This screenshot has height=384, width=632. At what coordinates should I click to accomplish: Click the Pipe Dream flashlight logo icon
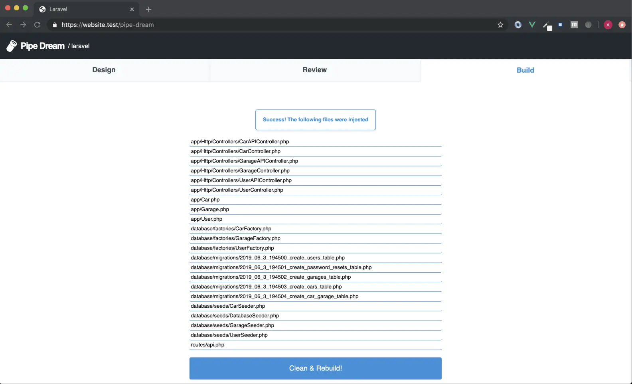pos(12,46)
